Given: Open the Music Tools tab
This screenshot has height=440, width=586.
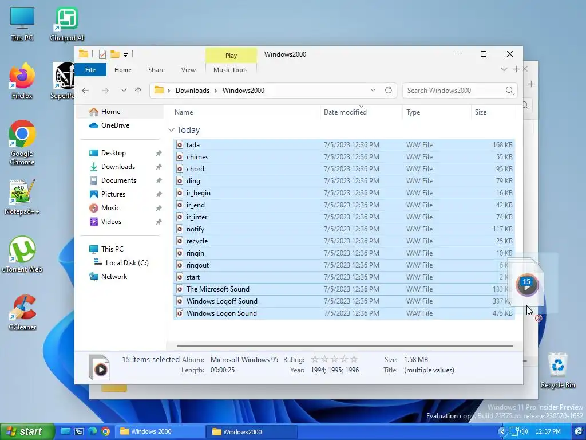Looking at the screenshot, I should pos(230,70).
